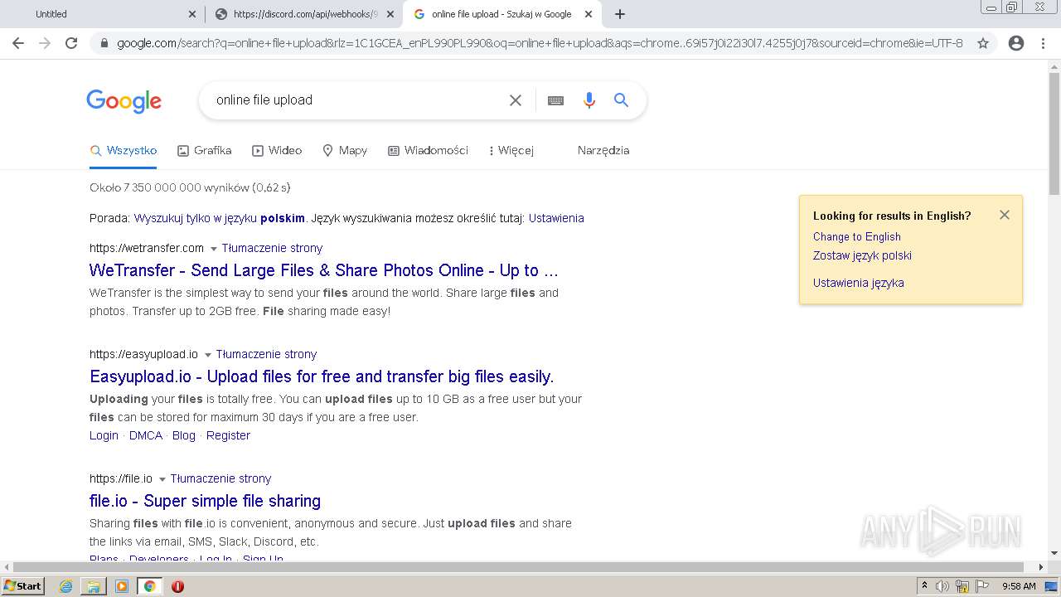Click Tłumaczenie strony for wetransfer.com
Image resolution: width=1061 pixels, height=597 pixels.
[272, 249]
